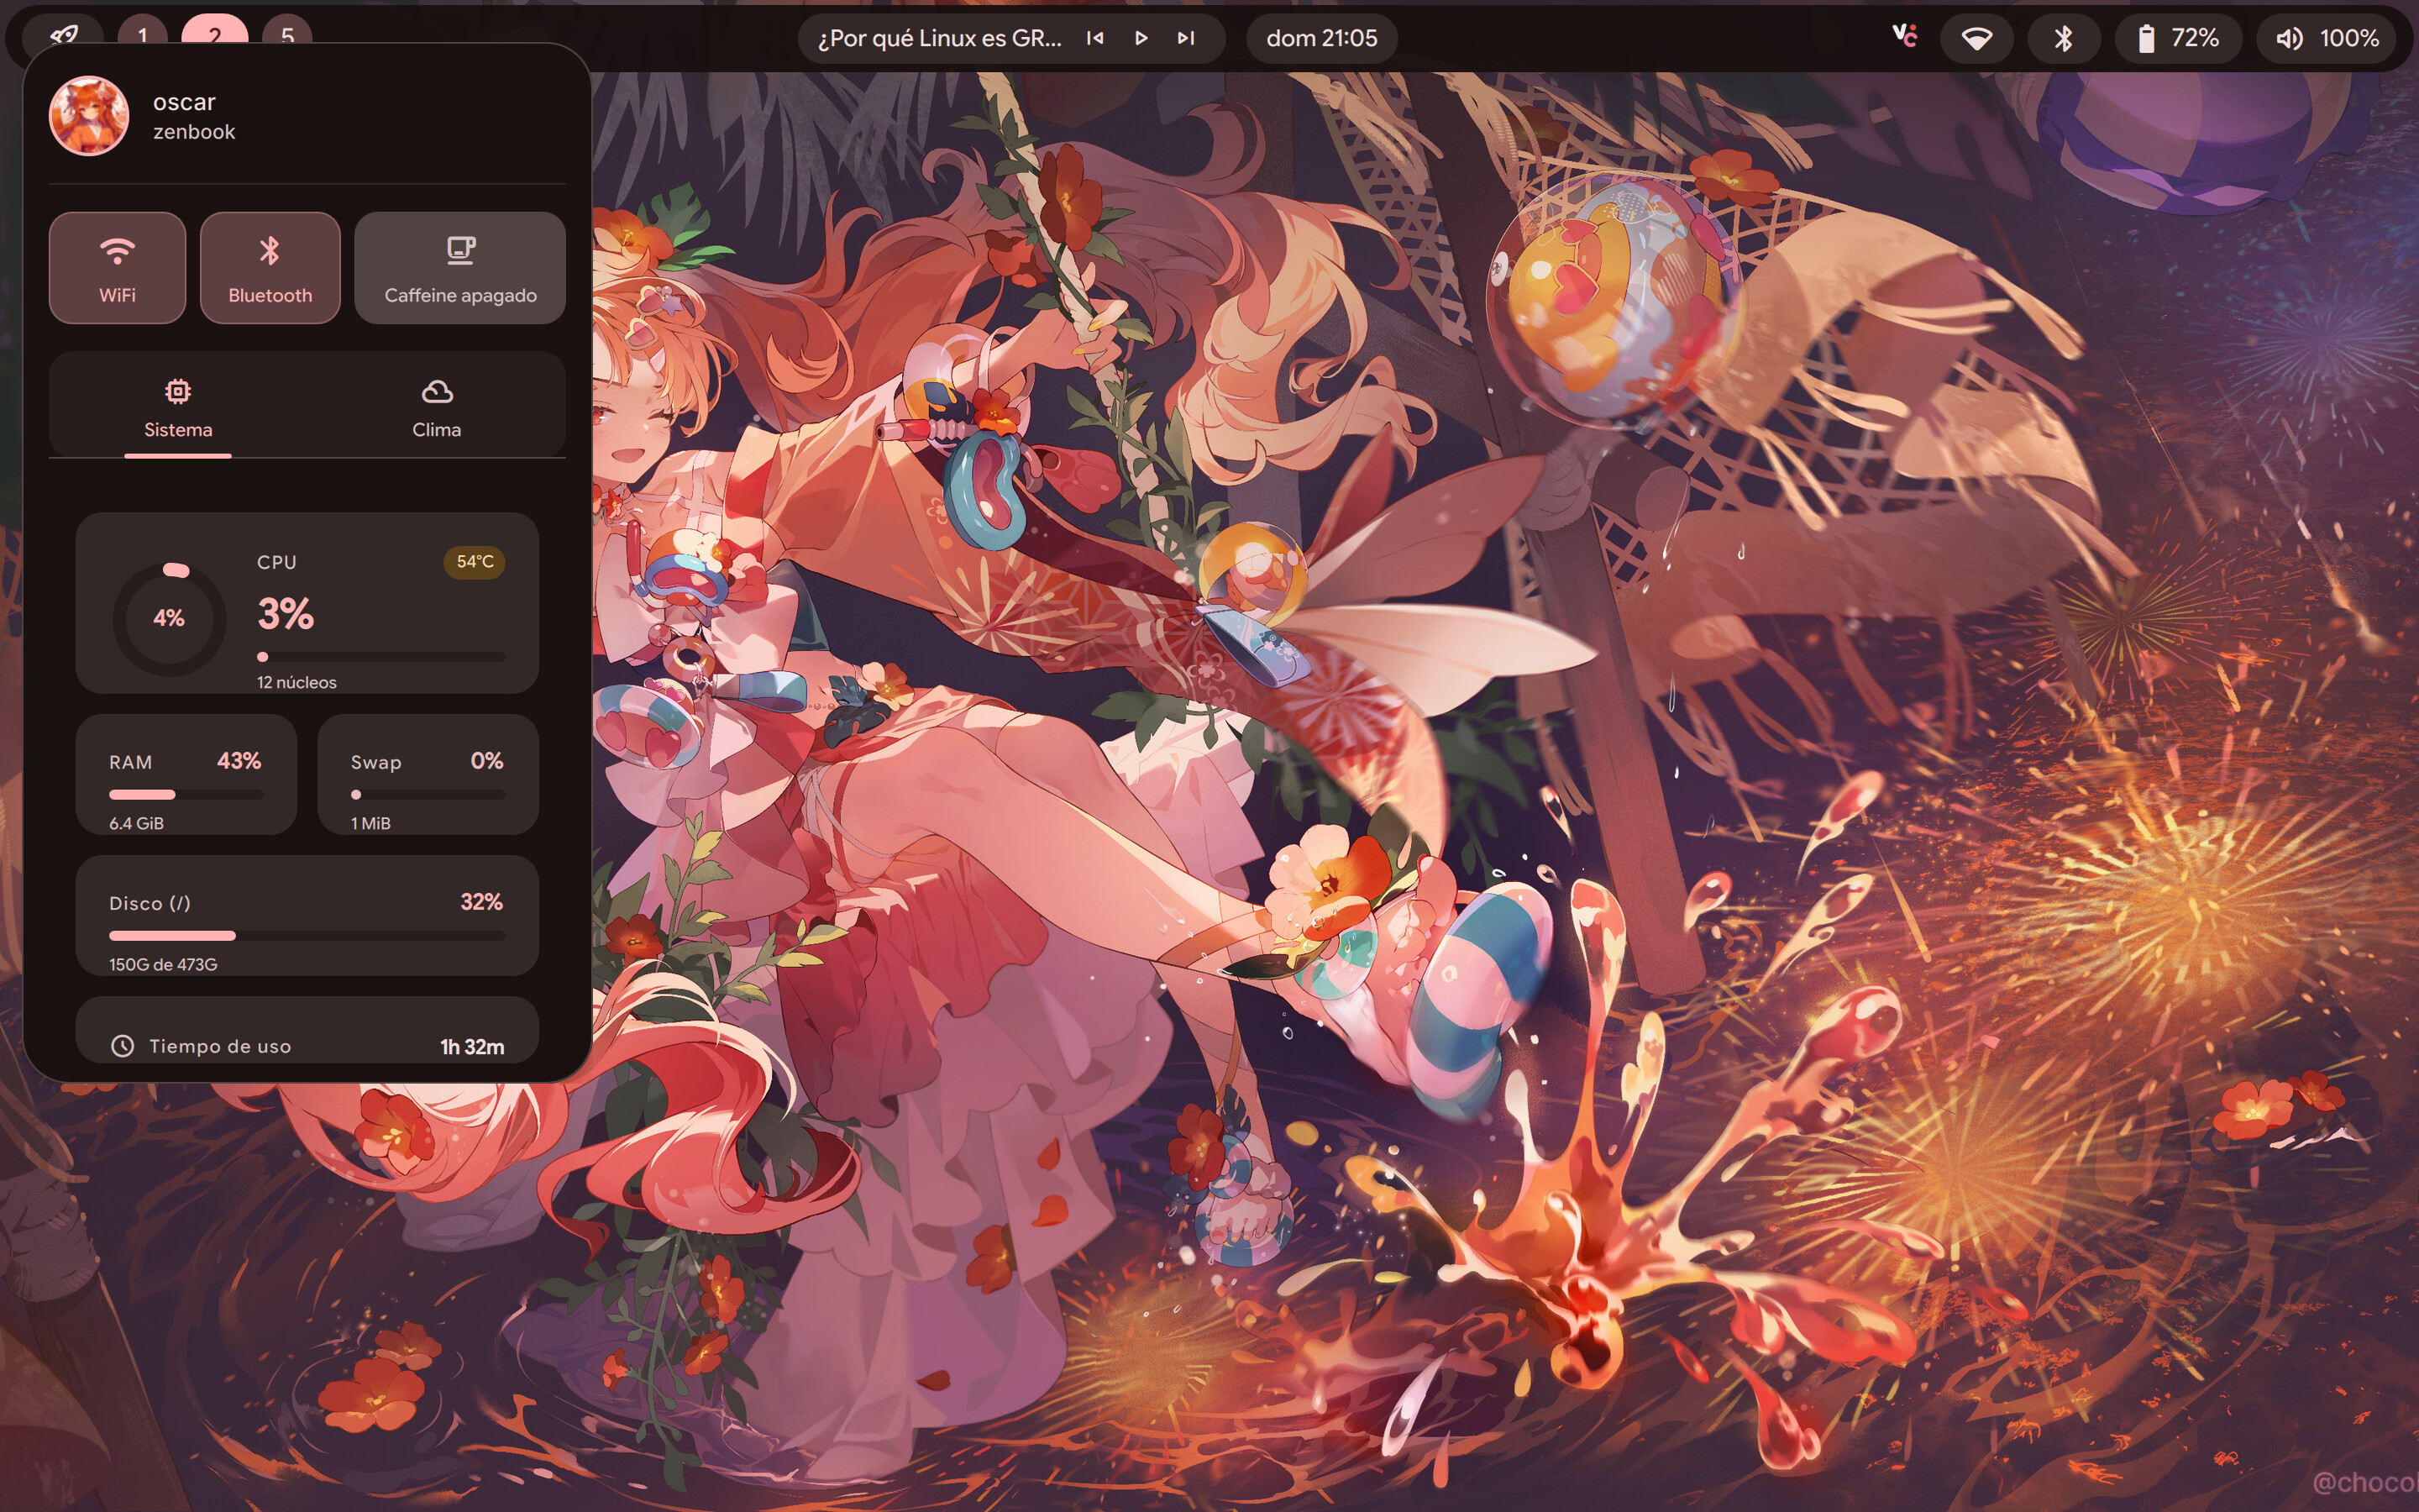Open the WiFi status icon in top bar
Image resolution: width=2419 pixels, height=1512 pixels.
(1976, 38)
